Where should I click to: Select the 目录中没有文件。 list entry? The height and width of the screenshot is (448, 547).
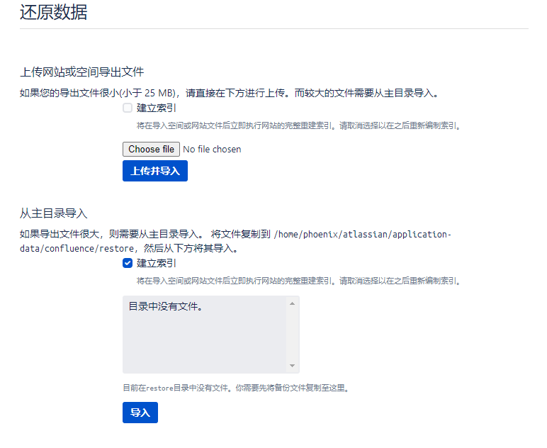point(166,307)
